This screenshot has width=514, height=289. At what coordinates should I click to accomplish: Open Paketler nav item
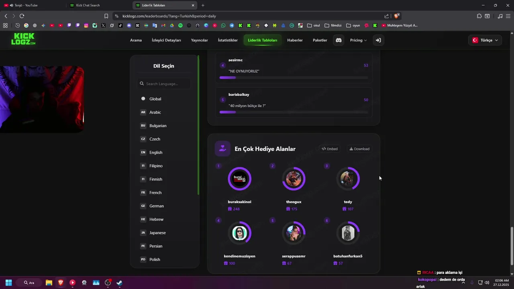click(x=320, y=40)
